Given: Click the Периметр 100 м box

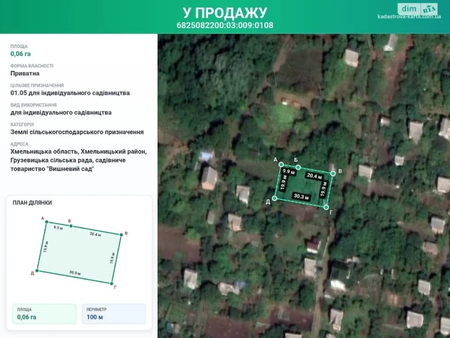Looking at the screenshot, I should click(x=114, y=314).
